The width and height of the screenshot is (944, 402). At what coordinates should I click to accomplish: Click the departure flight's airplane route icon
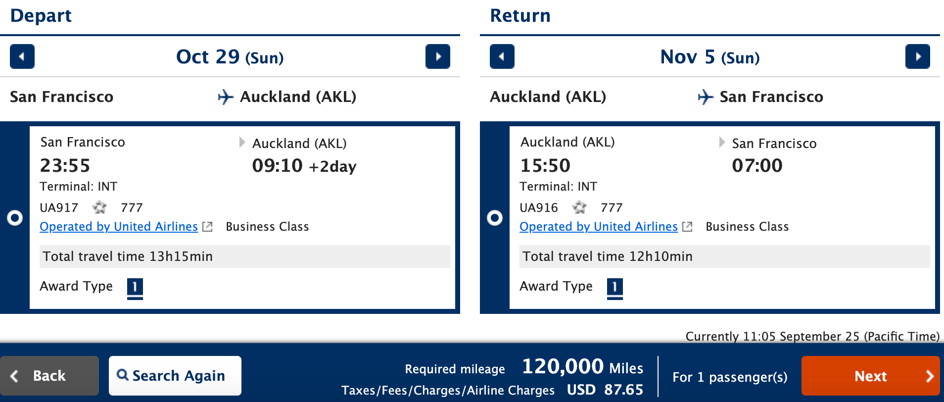pos(225,97)
